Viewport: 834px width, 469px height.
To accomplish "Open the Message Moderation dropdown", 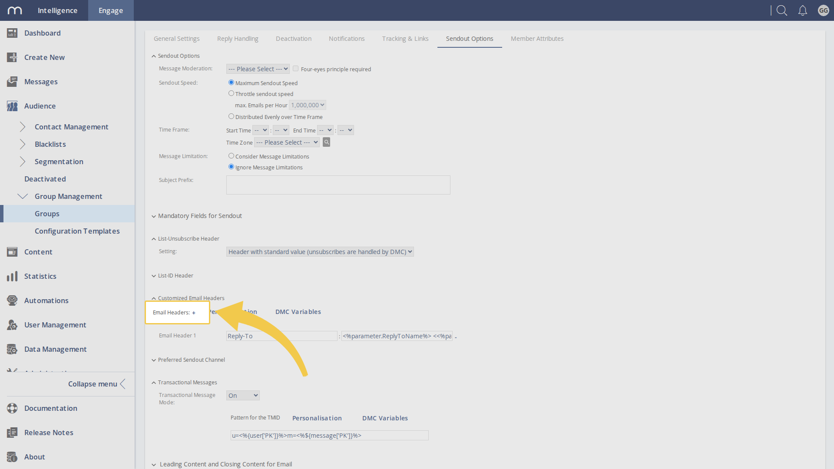I will click(x=258, y=69).
